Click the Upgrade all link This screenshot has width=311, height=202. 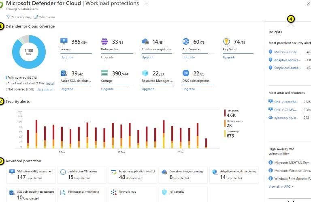[45, 89]
